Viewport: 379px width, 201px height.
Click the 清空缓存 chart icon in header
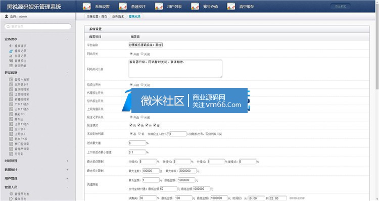click(x=231, y=6)
